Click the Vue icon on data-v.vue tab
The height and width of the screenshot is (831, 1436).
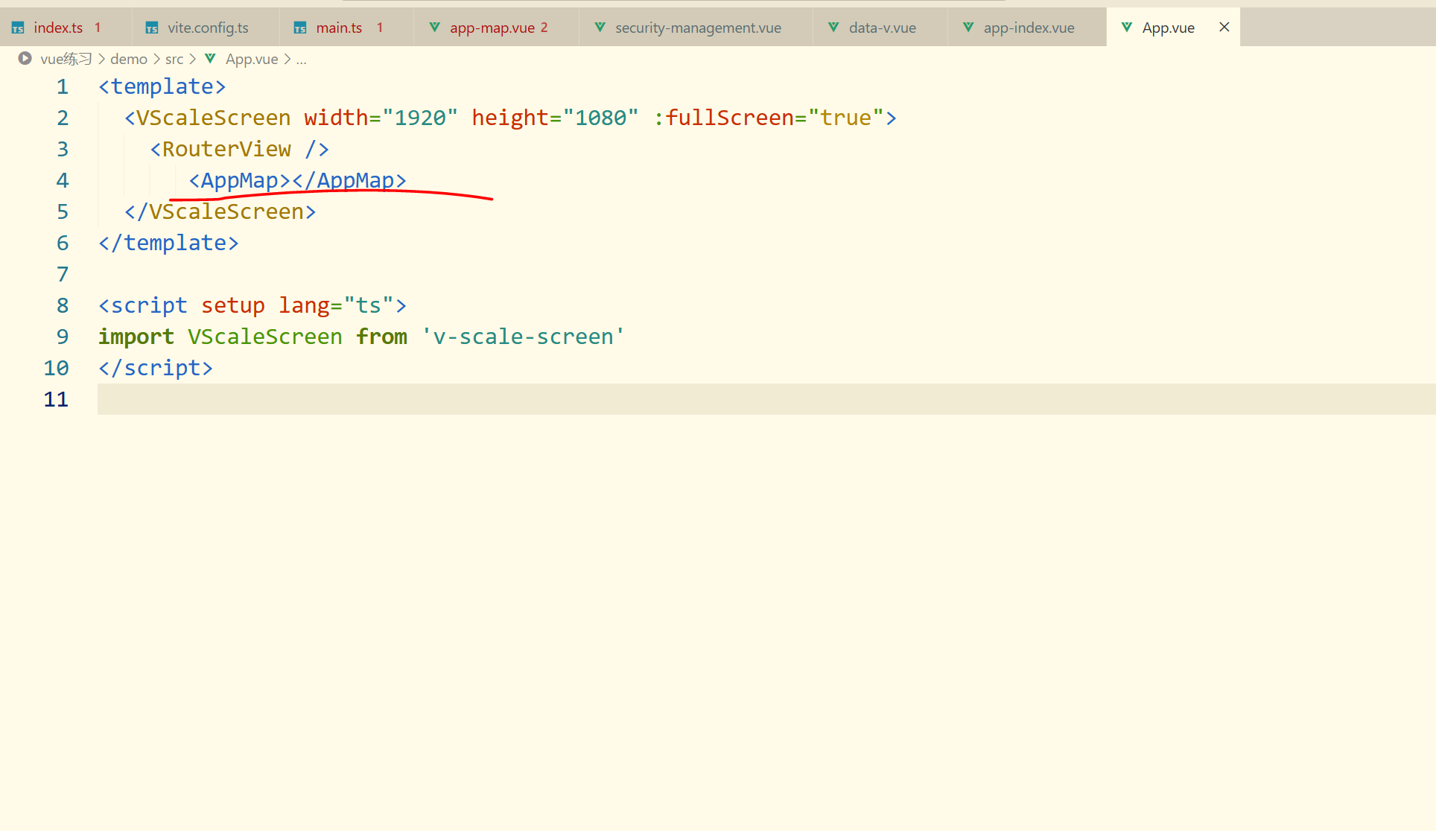click(833, 28)
